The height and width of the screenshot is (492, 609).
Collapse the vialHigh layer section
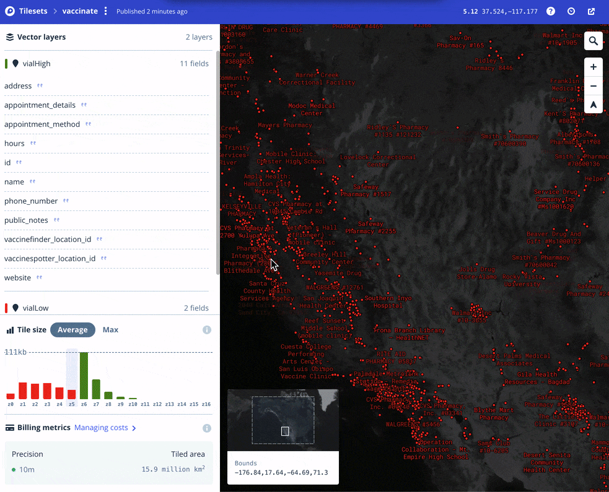pyautogui.click(x=107, y=64)
